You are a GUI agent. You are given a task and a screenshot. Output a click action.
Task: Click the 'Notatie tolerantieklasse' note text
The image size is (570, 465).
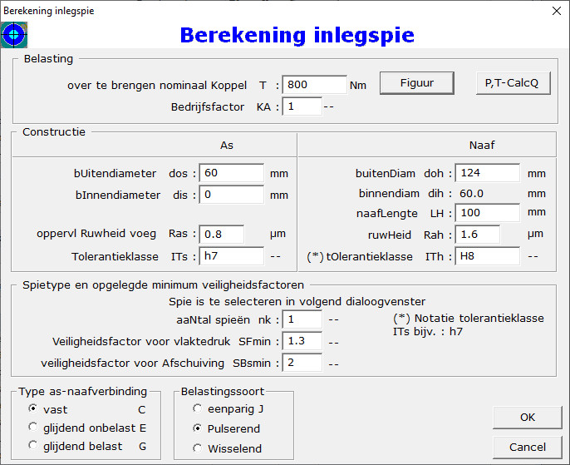(x=469, y=319)
